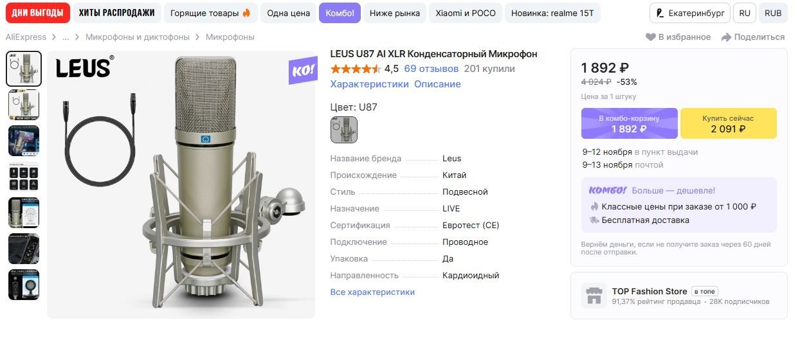Click the КОМБО! logo in promo box
The height and width of the screenshot is (338, 800).
[x=607, y=190]
